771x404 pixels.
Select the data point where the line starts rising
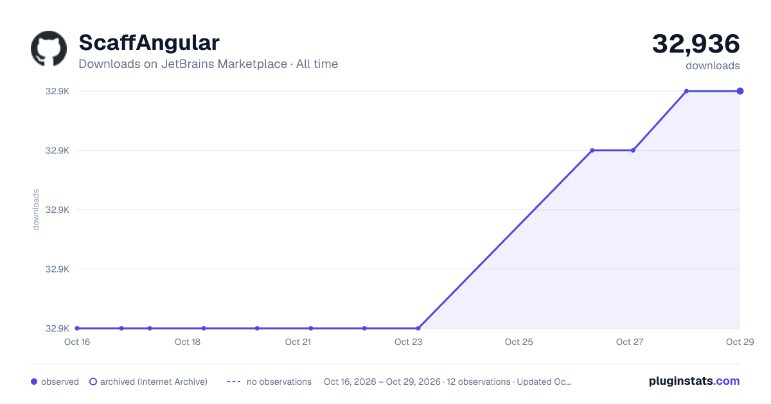(418, 328)
